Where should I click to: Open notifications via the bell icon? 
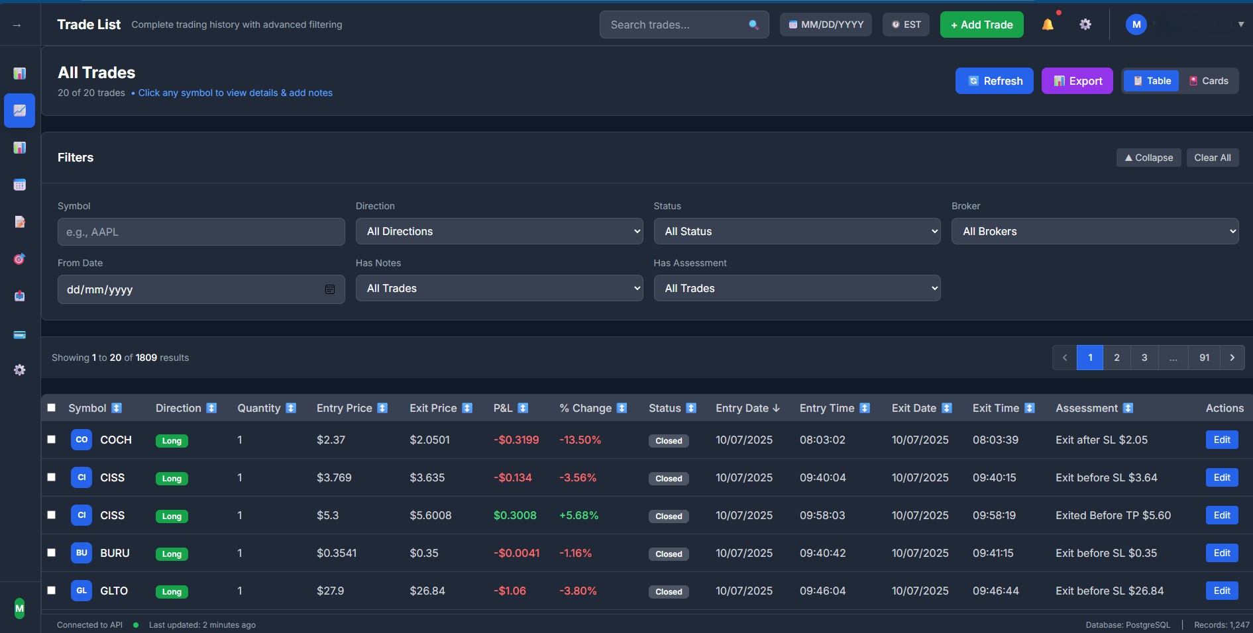(1048, 24)
